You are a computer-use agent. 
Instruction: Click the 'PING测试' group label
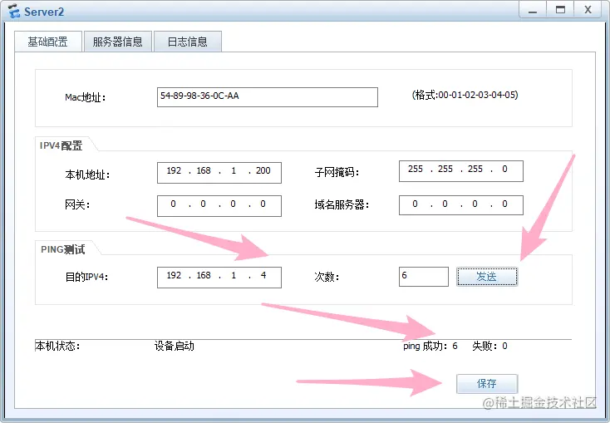click(62, 249)
